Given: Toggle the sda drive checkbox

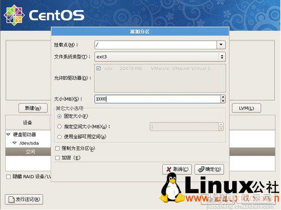Looking at the screenshot, I should [x=98, y=69].
